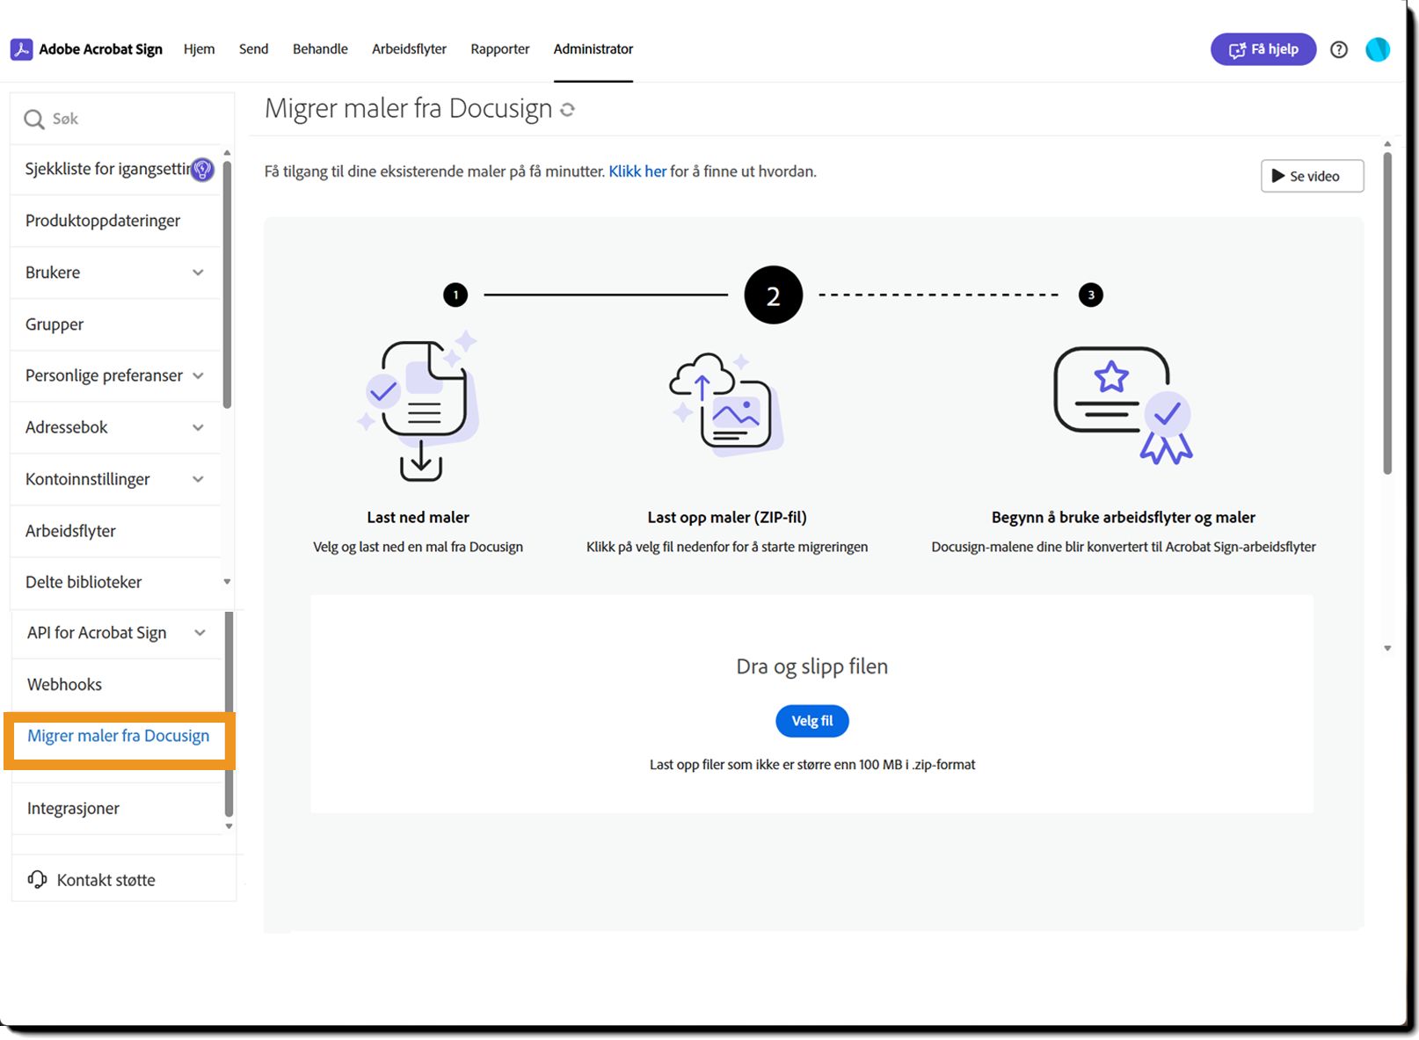The width and height of the screenshot is (1419, 1040).
Task: Click the Adobe Acrobat Sign logo icon
Action: pos(22,49)
